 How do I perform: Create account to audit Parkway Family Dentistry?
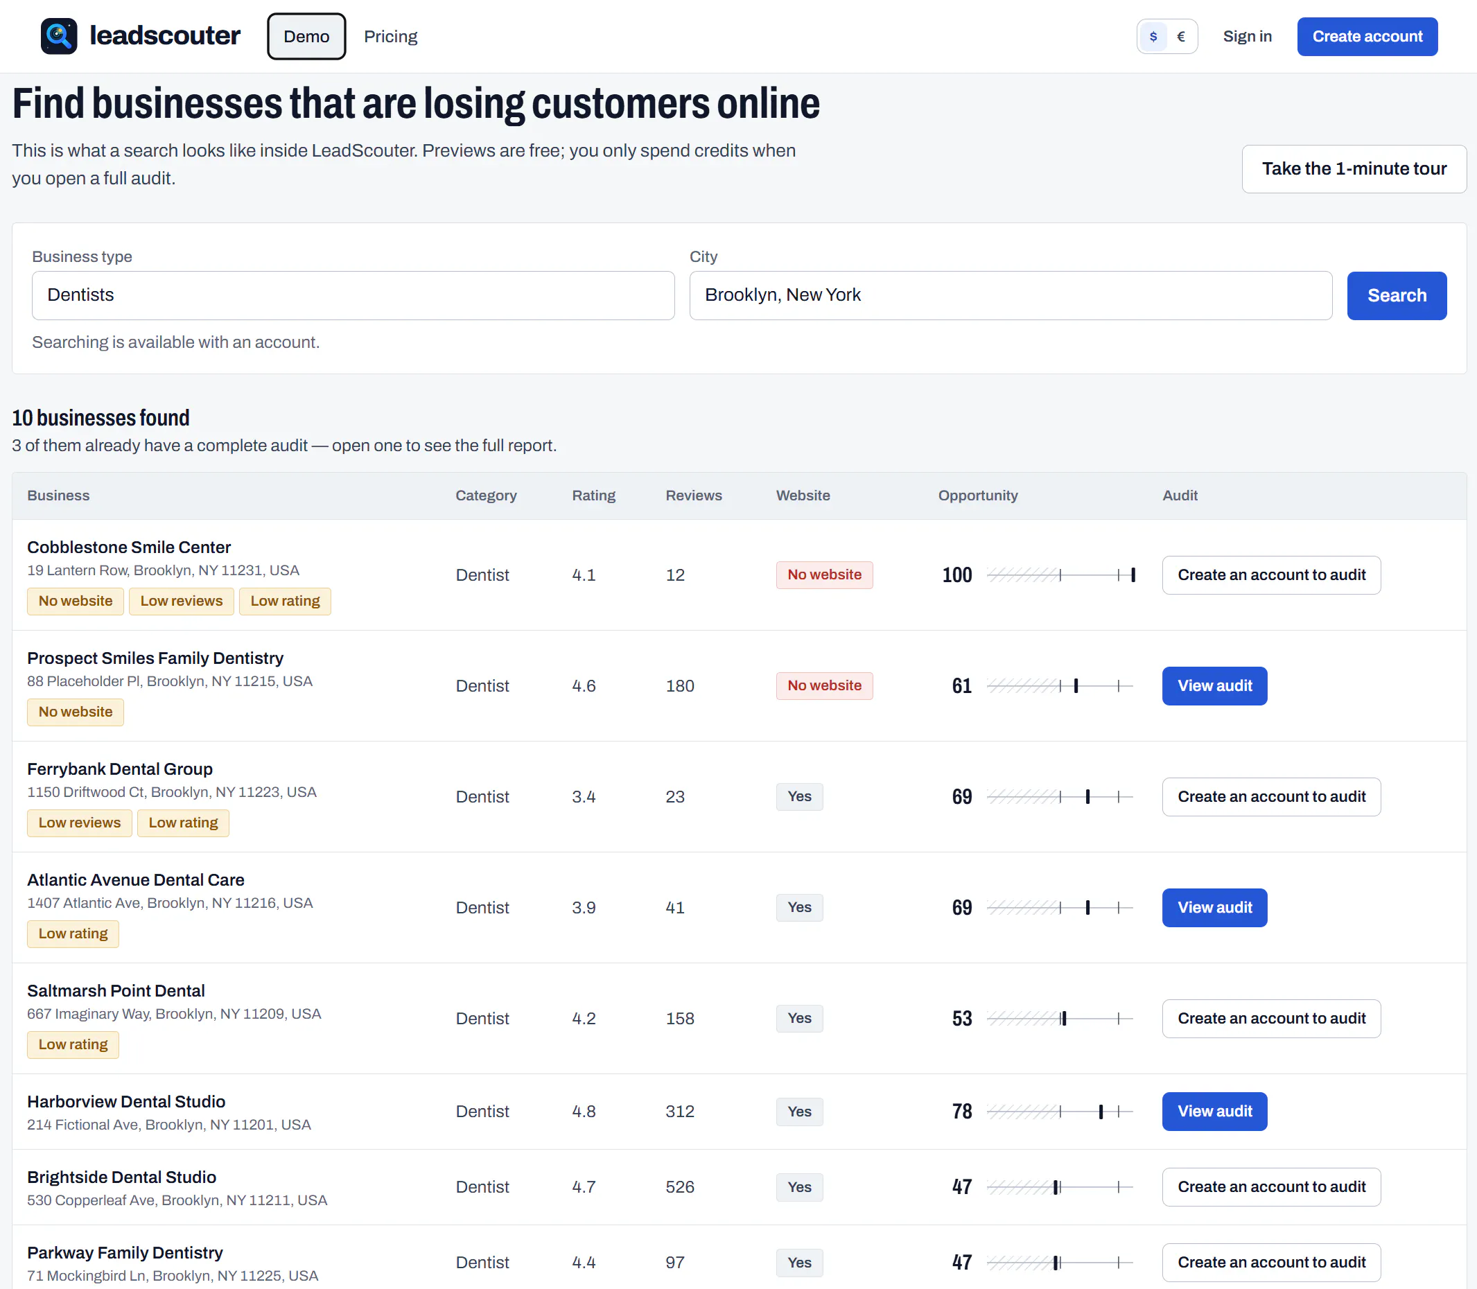[1271, 1262]
